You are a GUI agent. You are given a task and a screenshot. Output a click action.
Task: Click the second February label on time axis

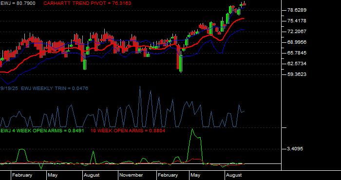168,175
